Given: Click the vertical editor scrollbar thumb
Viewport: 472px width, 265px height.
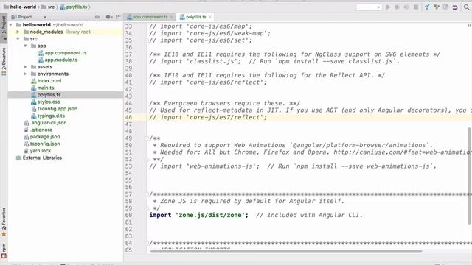Looking at the screenshot, I should point(469,176).
